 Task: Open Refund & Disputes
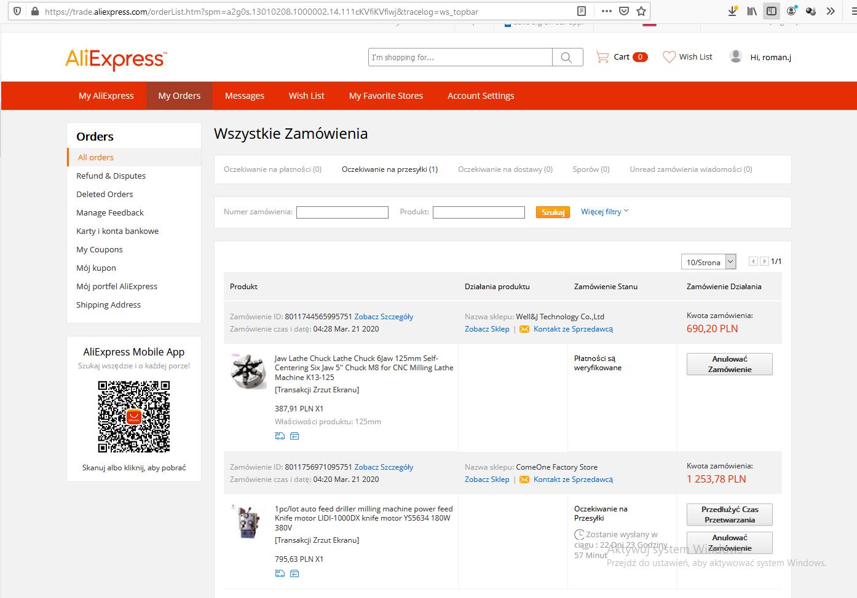pyautogui.click(x=111, y=176)
